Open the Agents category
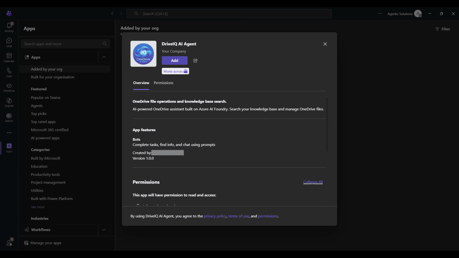Viewport: 459px width, 258px height. 37,106
